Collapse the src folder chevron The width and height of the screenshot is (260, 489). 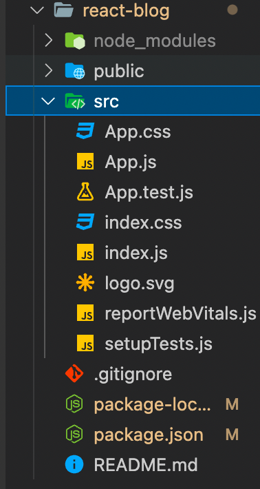click(49, 101)
